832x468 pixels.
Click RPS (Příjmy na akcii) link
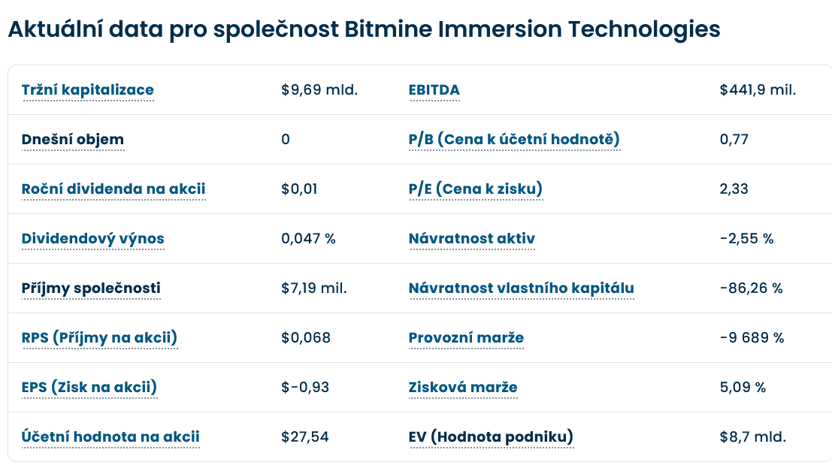(x=99, y=338)
